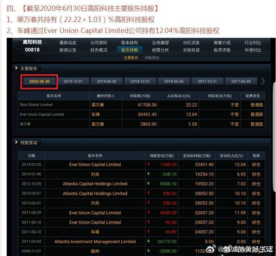Select the 2019-06-30 date tab
This screenshot has height=256, width=276.
pyautogui.click(x=107, y=81)
